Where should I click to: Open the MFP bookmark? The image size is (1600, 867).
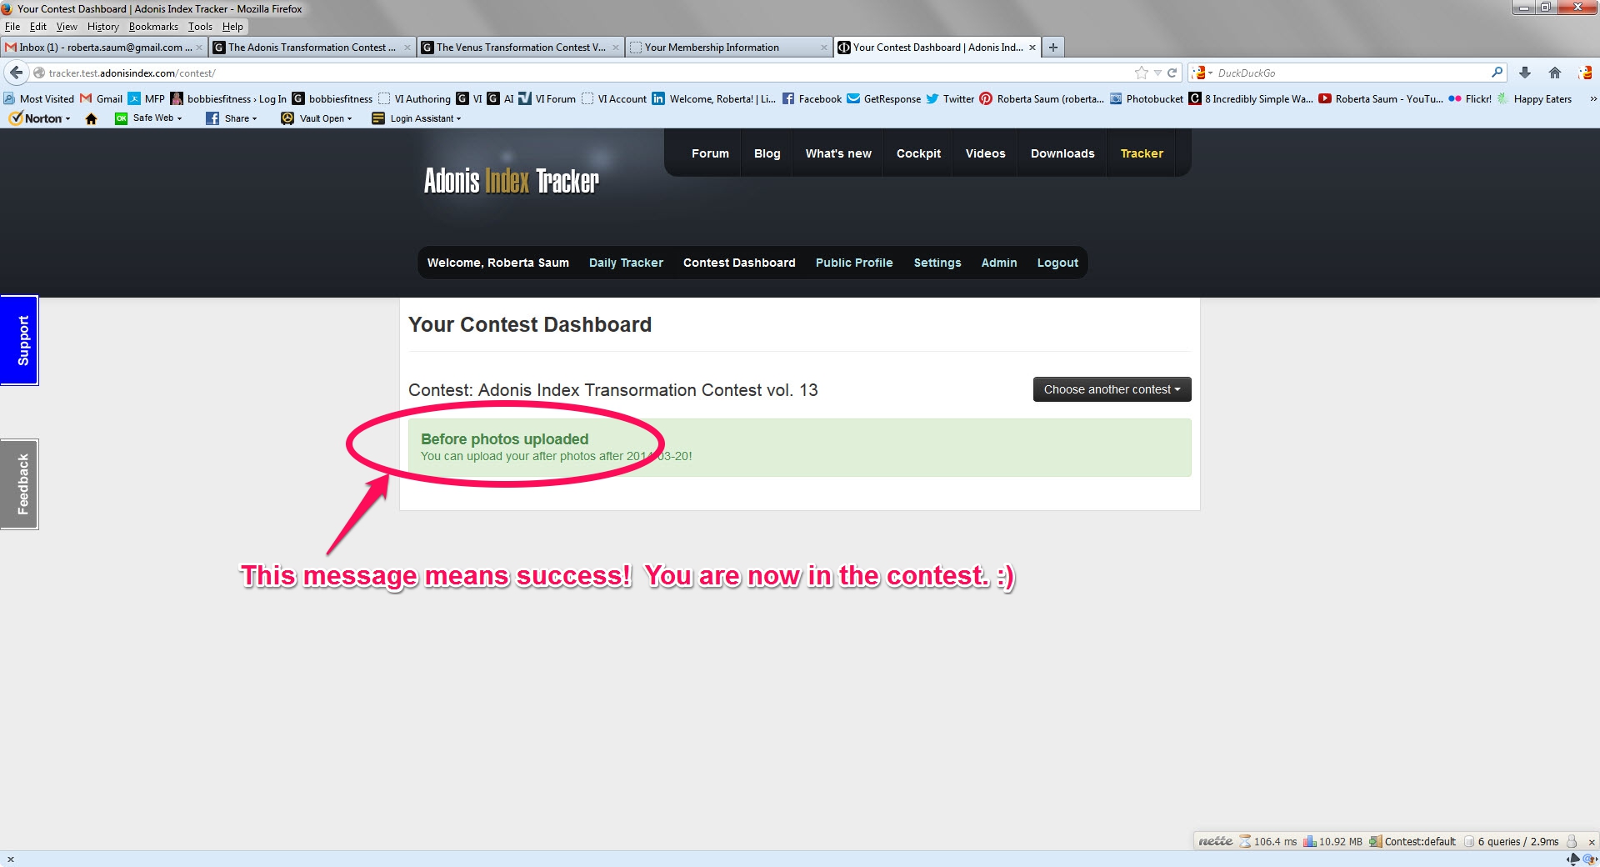147,98
